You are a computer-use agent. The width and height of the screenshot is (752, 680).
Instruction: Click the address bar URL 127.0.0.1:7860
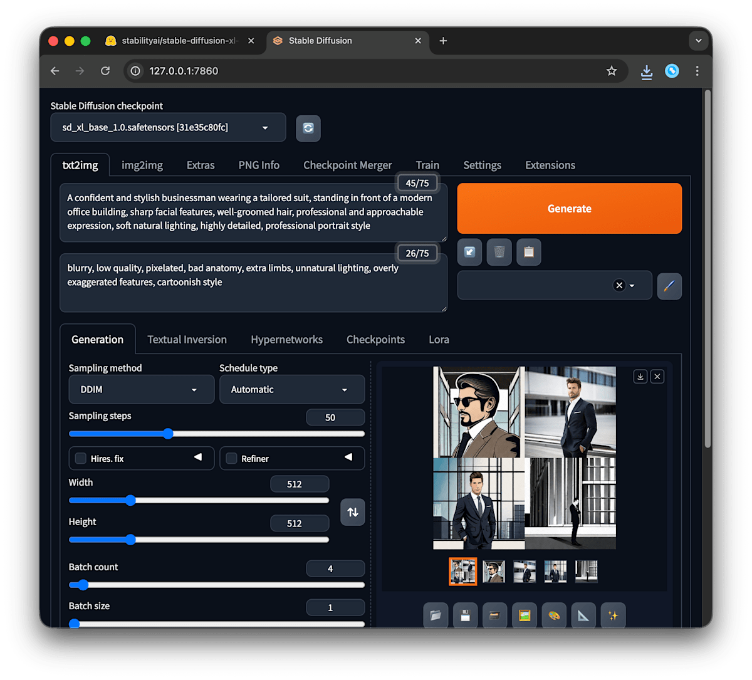(x=184, y=71)
